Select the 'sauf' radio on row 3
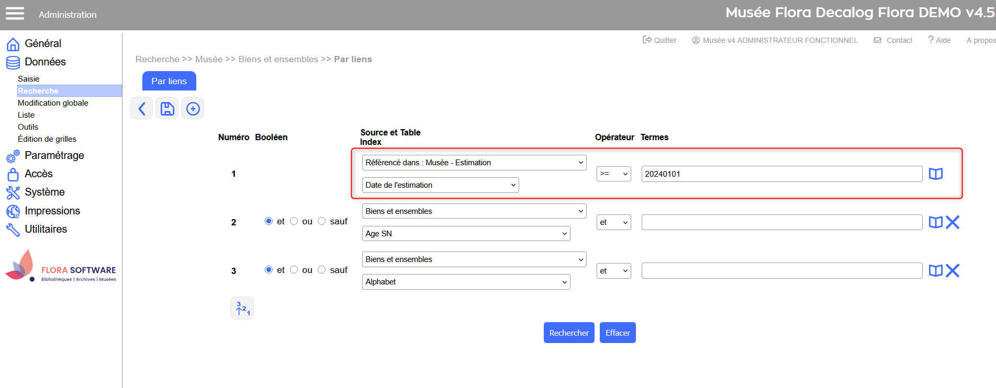Screen dimensions: 996x388 click(x=322, y=270)
